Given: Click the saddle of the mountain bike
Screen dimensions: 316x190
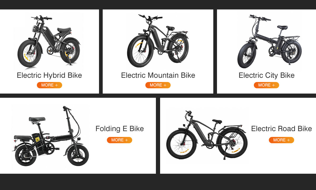Looking at the screenshot, I should click(170, 28).
